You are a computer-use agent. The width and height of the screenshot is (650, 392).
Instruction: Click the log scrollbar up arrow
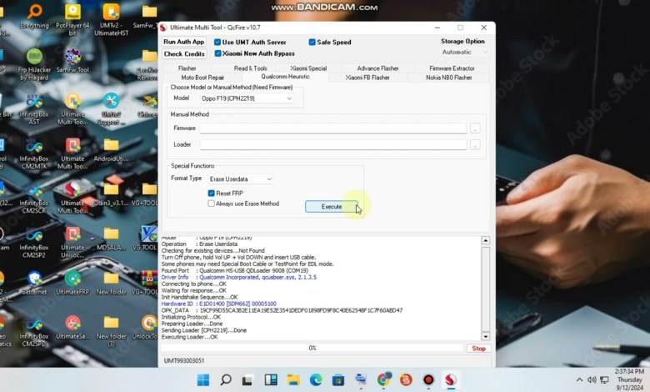(x=486, y=240)
